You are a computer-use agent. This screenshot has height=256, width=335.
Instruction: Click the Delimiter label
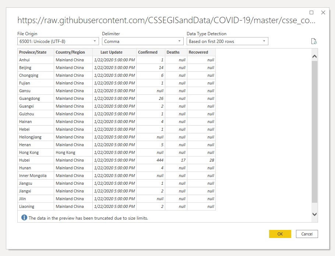pyautogui.click(x=111, y=34)
